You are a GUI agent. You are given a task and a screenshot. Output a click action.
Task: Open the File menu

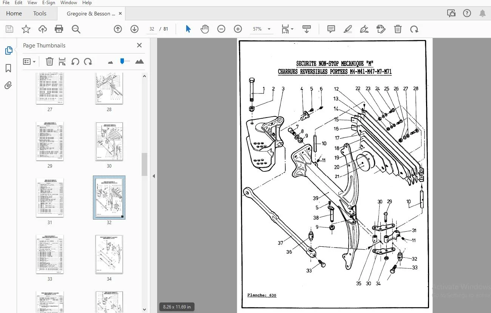click(x=6, y=3)
